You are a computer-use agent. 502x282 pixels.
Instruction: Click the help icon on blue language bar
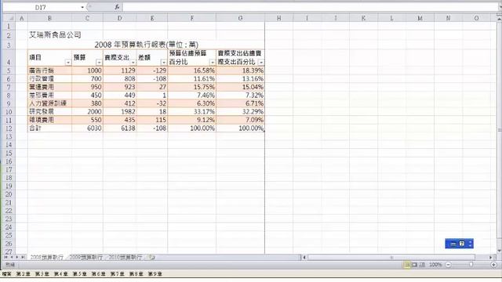pyautogui.click(x=462, y=244)
